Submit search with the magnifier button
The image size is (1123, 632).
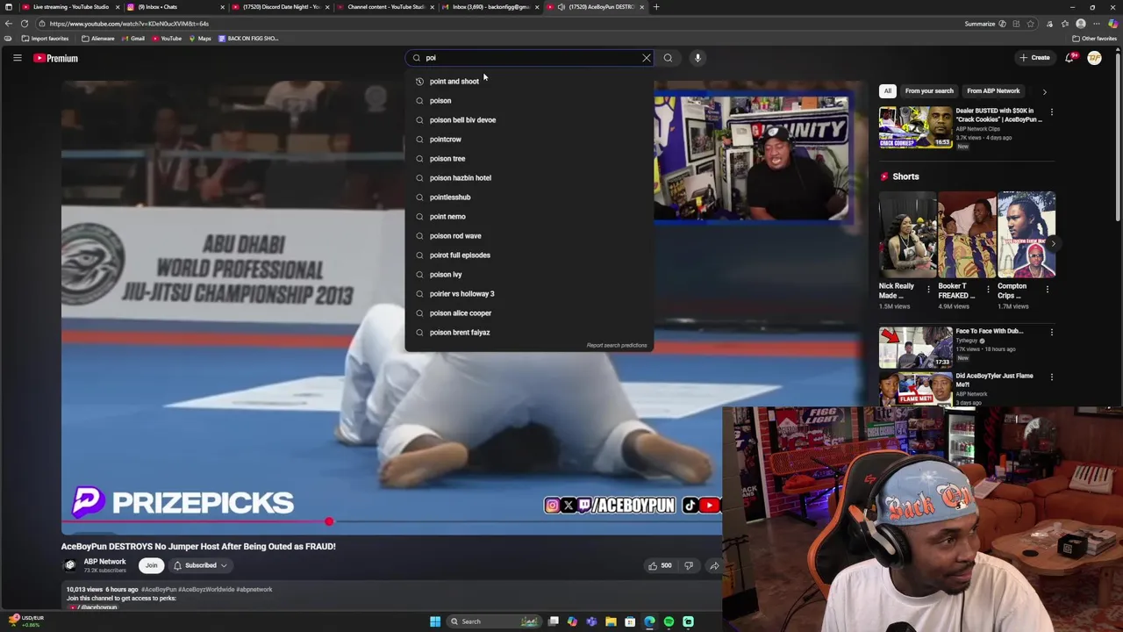click(668, 58)
